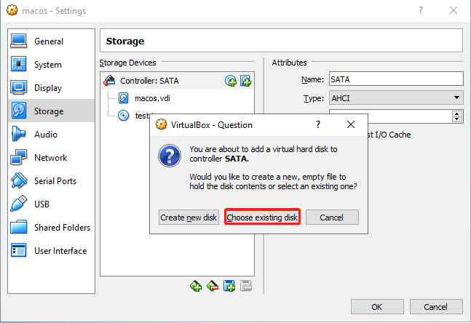Viewport: 471px width, 323px height.
Task: Click Create new disk button
Action: 189,217
